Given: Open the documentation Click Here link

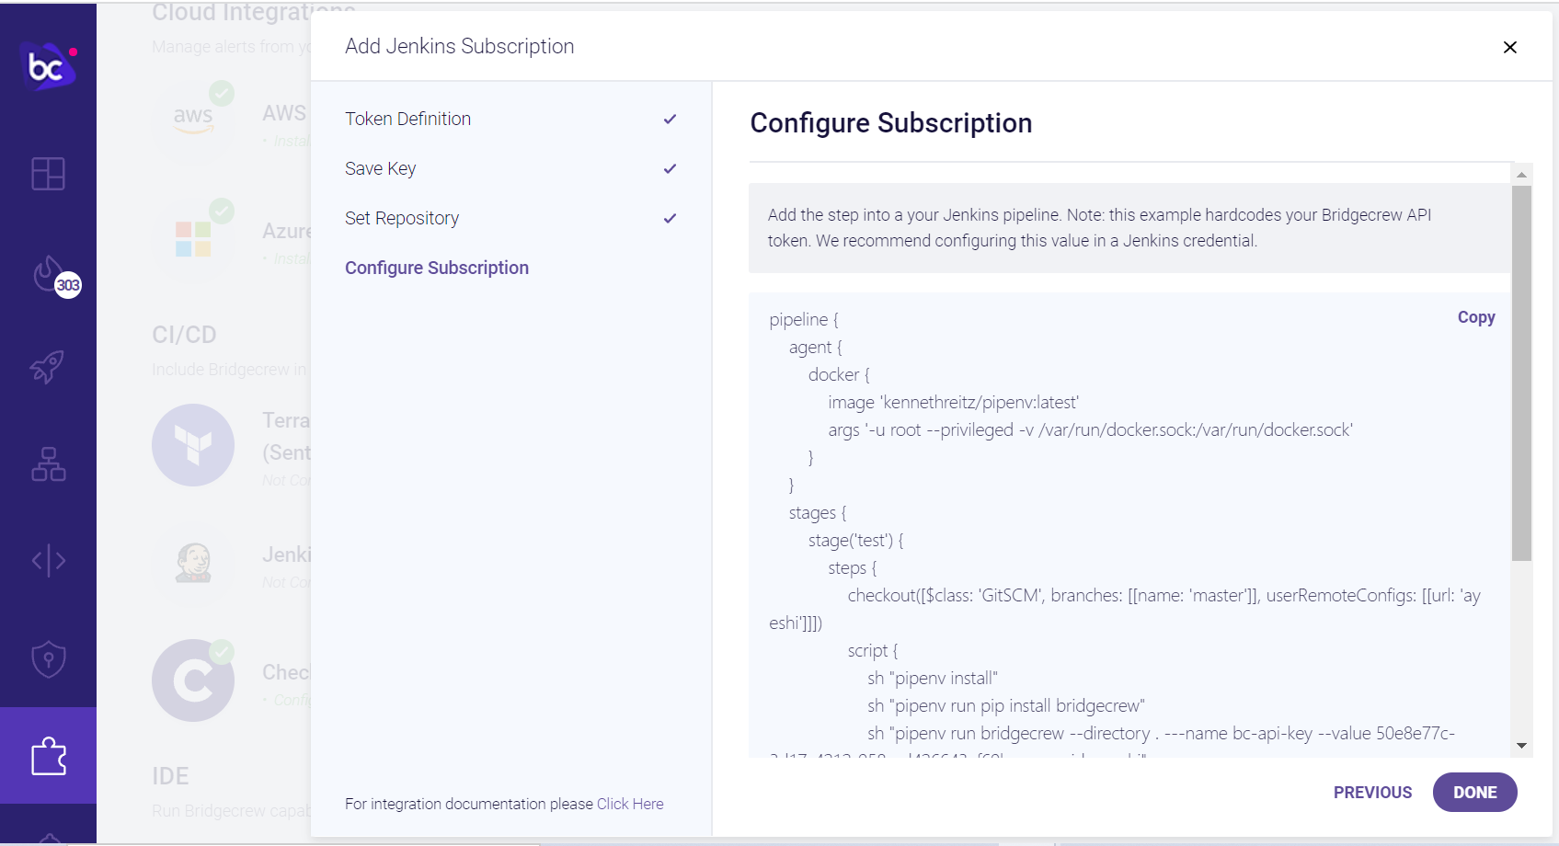Looking at the screenshot, I should click(630, 804).
